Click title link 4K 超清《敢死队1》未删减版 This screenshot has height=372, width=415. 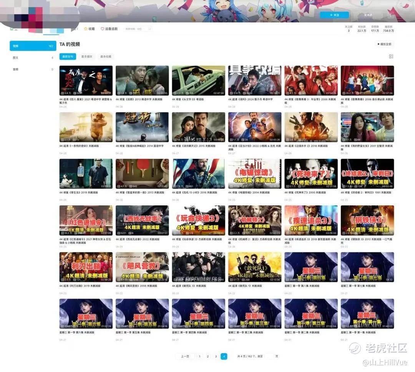coord(245,286)
